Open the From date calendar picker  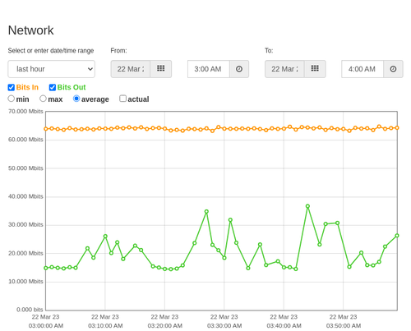point(161,69)
